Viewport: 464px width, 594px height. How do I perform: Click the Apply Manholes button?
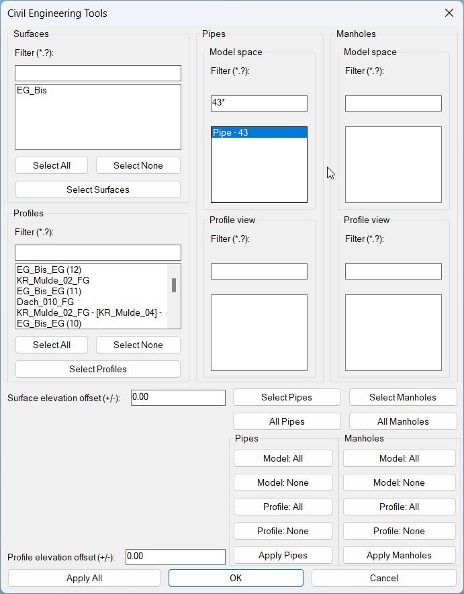400,555
